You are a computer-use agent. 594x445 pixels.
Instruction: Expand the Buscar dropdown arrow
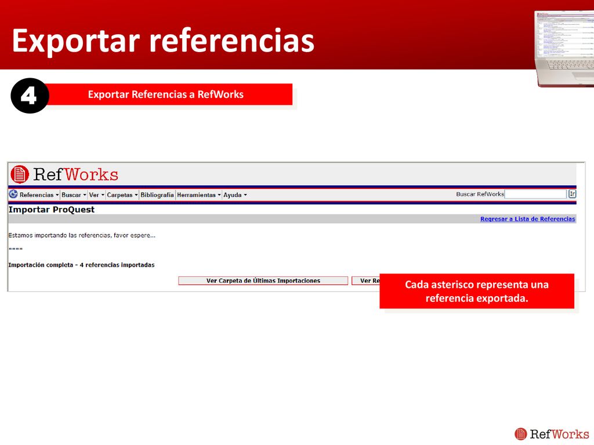(85, 195)
